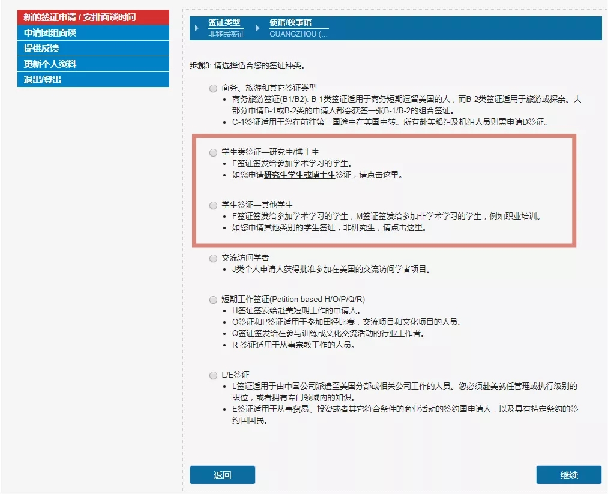Open 更新个人资料 from the sidebar
Image resolution: width=608 pixels, height=494 pixels.
(93, 64)
